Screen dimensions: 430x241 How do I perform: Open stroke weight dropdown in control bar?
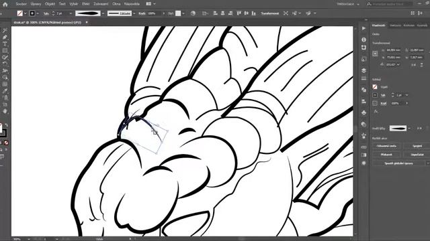click(71, 13)
